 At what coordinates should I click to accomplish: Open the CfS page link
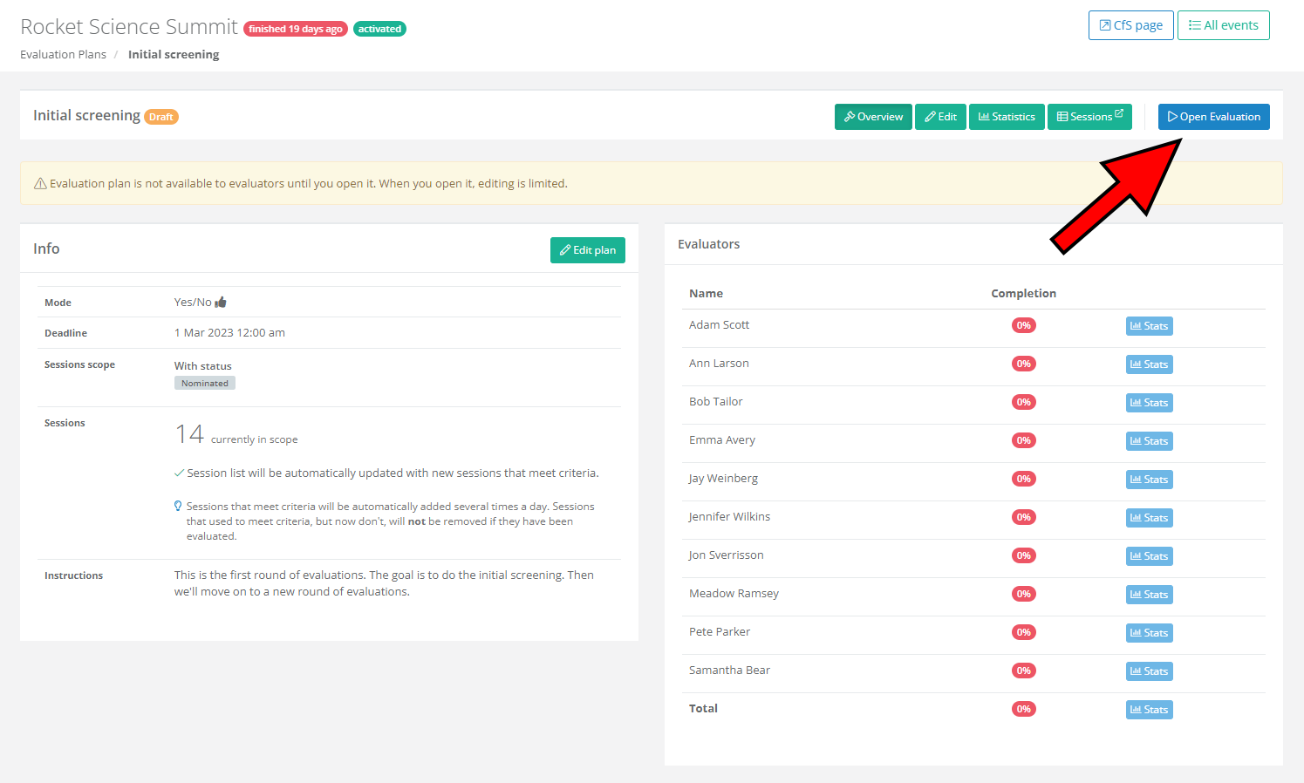click(x=1130, y=25)
